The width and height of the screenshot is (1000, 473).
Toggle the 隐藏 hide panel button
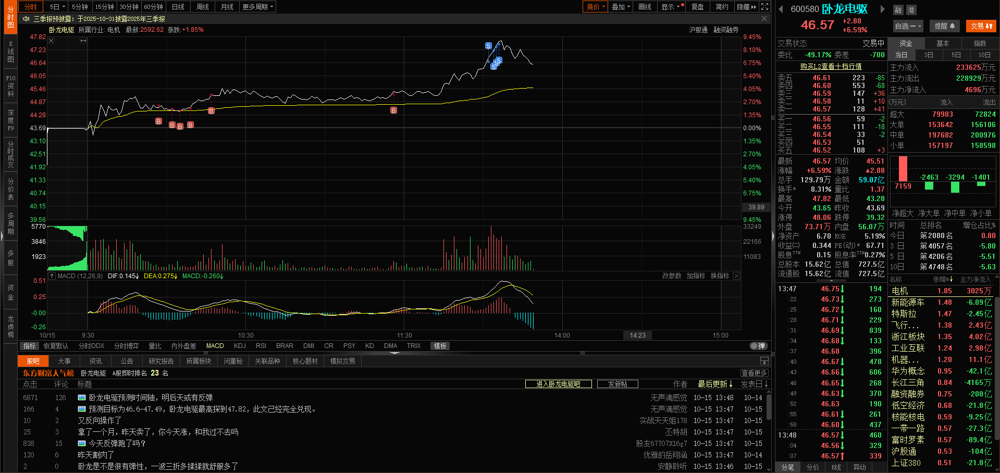tap(746, 7)
